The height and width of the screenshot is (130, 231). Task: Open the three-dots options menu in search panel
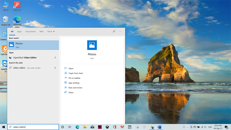[120, 32]
